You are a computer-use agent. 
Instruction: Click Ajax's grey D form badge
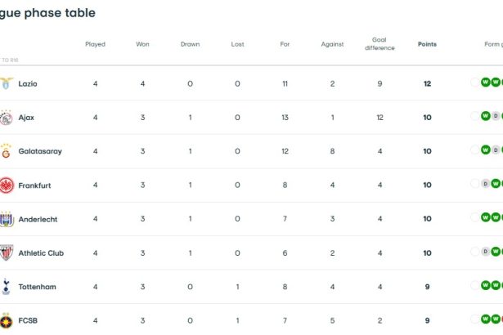496,116
